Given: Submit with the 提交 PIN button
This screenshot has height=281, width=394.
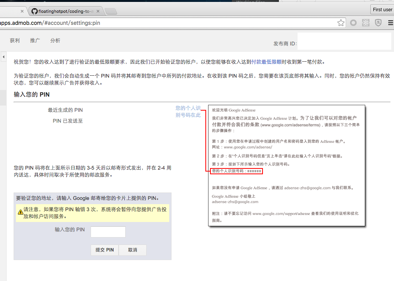Looking at the screenshot, I should tap(105, 250).
